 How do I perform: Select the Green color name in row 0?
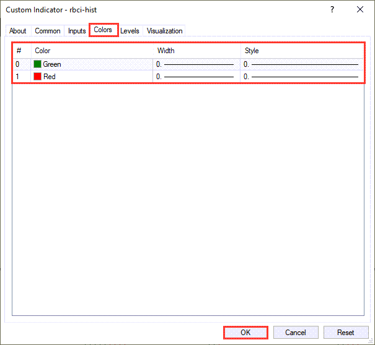click(x=52, y=64)
